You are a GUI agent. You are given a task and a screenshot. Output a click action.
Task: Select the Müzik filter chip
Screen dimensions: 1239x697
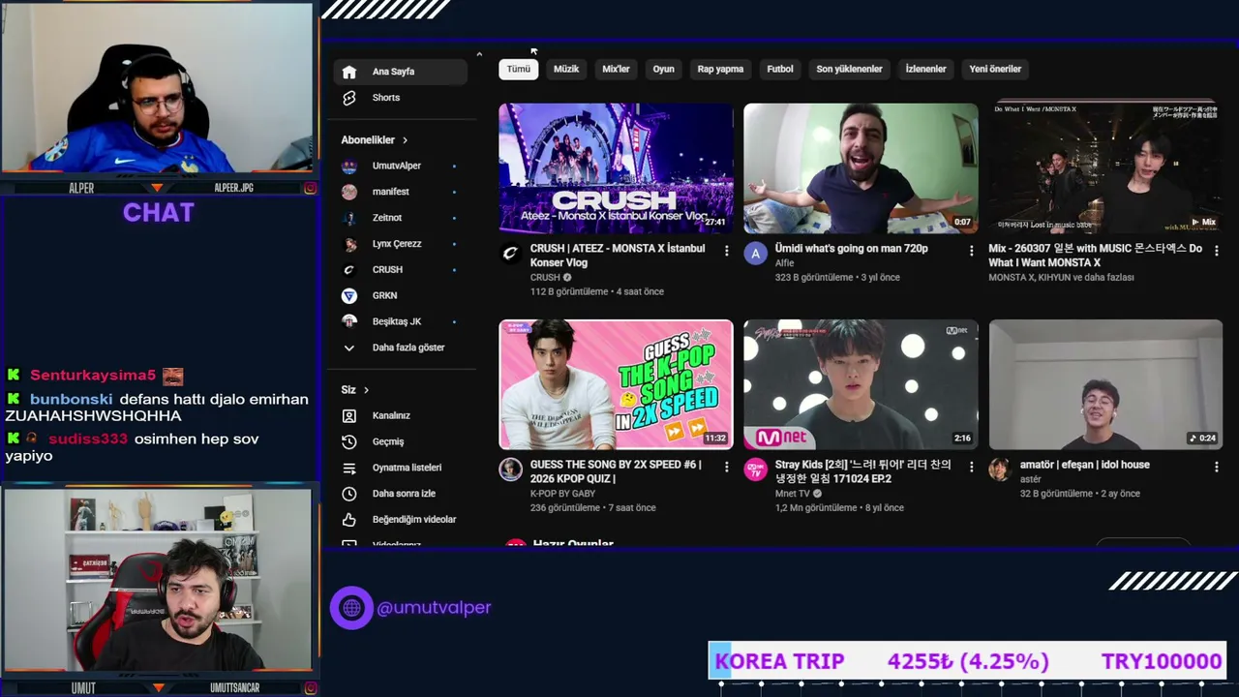click(x=566, y=69)
